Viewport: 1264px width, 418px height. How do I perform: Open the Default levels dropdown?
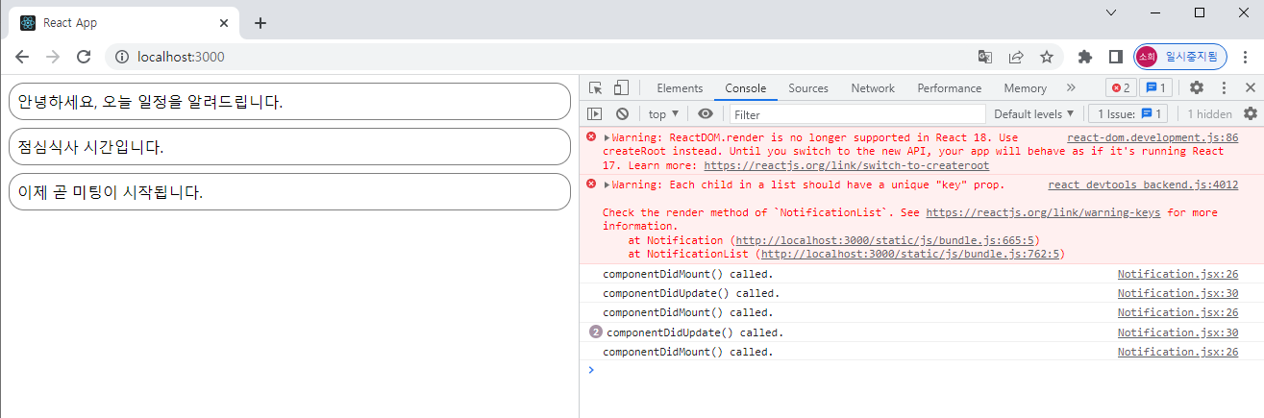coord(1034,113)
